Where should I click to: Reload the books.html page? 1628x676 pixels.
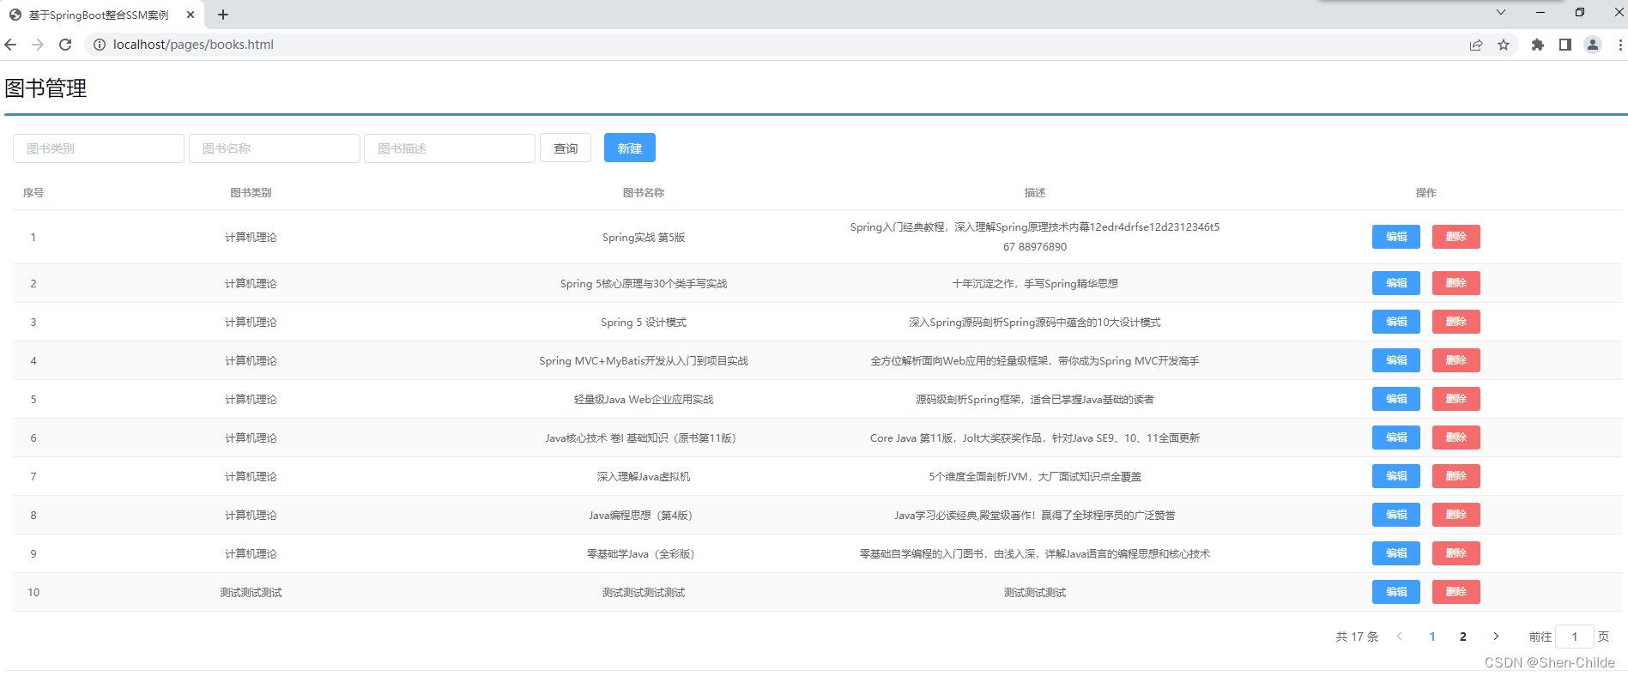[65, 45]
